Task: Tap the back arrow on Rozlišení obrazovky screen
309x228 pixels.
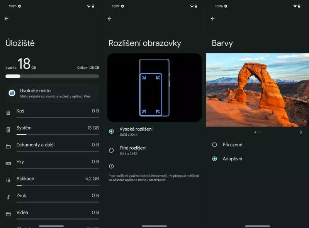Action: click(110, 19)
